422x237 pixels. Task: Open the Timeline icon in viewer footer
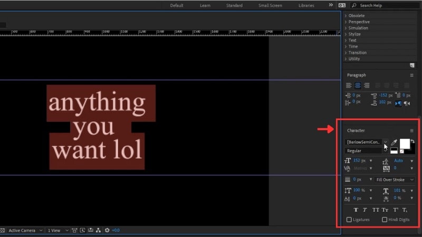(91, 230)
